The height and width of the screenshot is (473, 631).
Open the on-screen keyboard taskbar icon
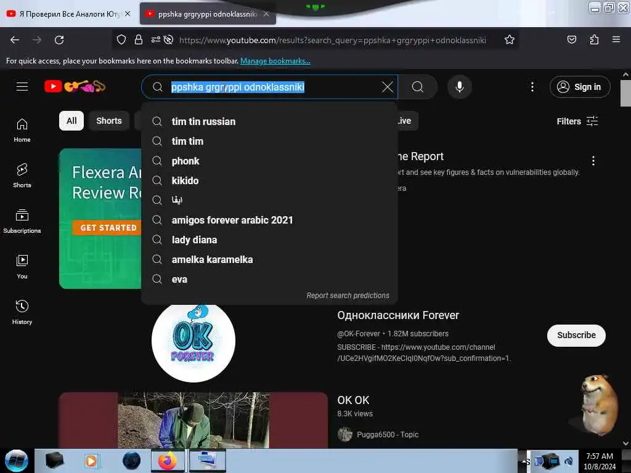point(208,461)
